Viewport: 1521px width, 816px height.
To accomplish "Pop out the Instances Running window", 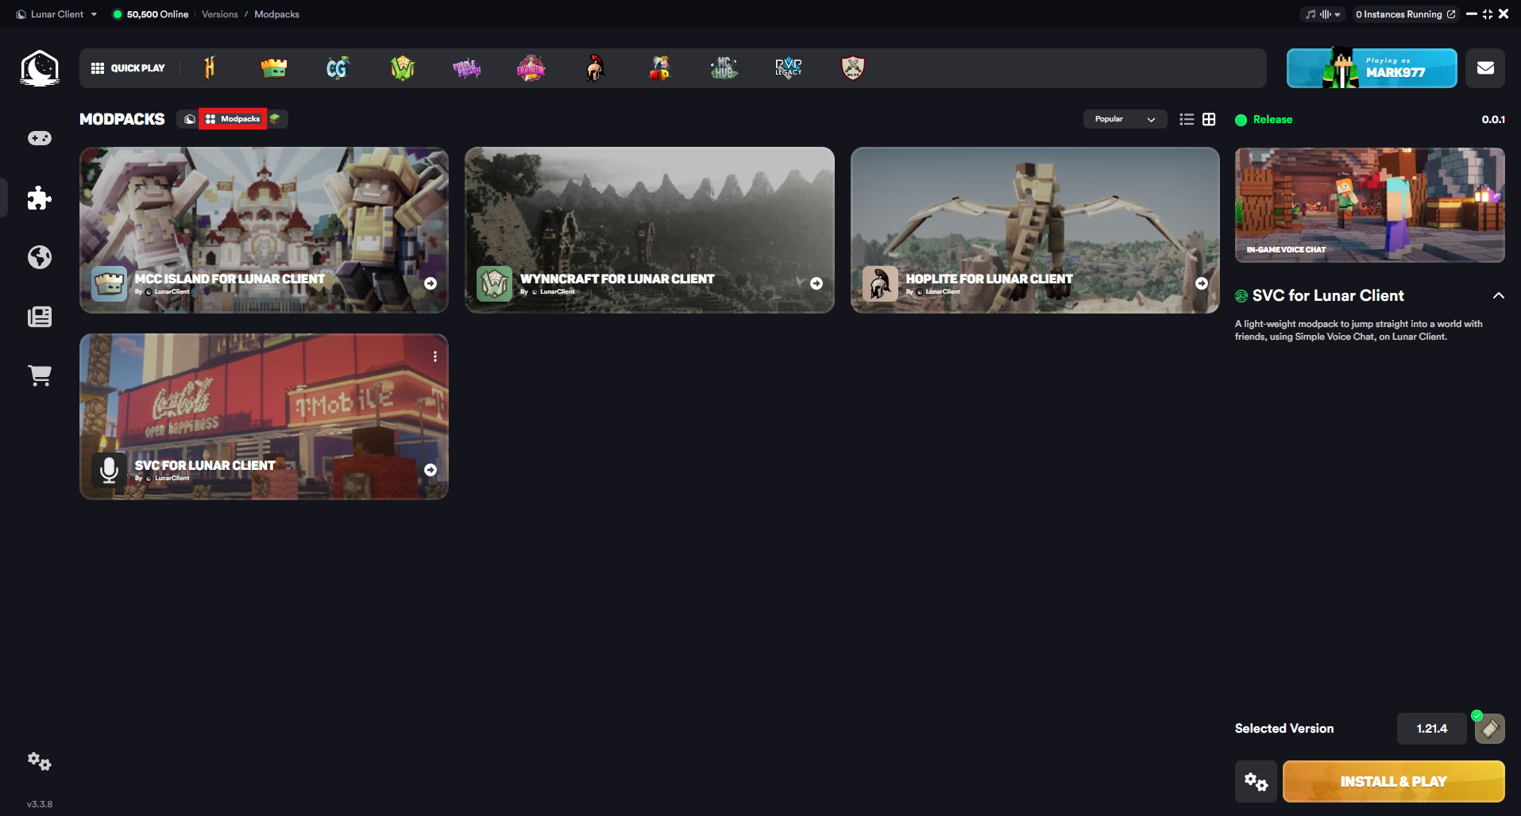I will (1452, 14).
